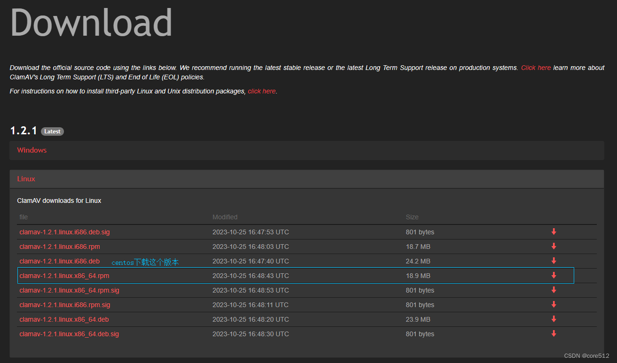Select date '2023-10-25 16:48:11 UTC'

(x=251, y=305)
